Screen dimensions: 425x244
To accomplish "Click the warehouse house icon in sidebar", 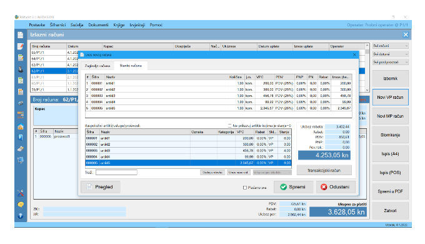I will point(21,126).
